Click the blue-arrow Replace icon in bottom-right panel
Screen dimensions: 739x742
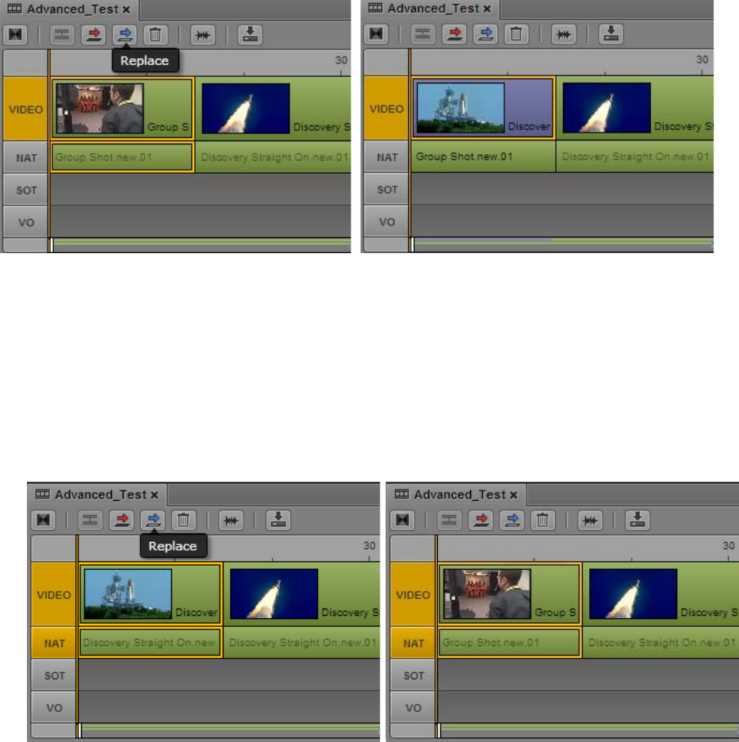512,520
